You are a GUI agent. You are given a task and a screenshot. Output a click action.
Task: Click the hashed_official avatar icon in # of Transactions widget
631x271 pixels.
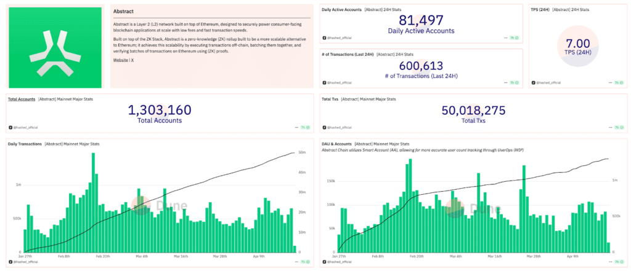coord(324,82)
